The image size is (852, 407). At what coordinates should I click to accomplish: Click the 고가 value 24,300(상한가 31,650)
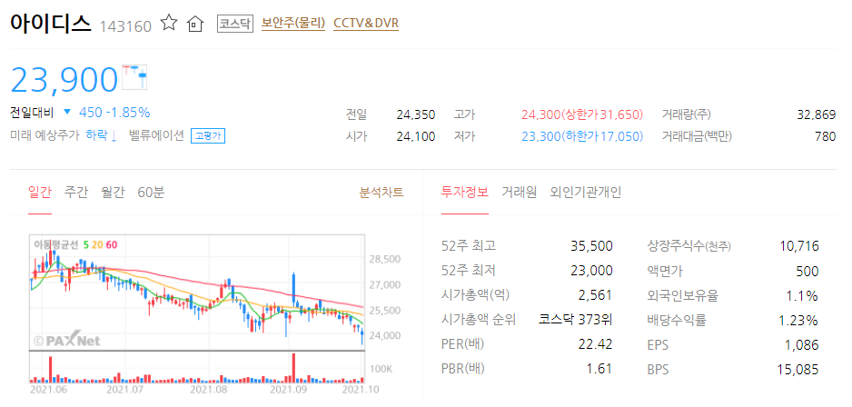[582, 114]
